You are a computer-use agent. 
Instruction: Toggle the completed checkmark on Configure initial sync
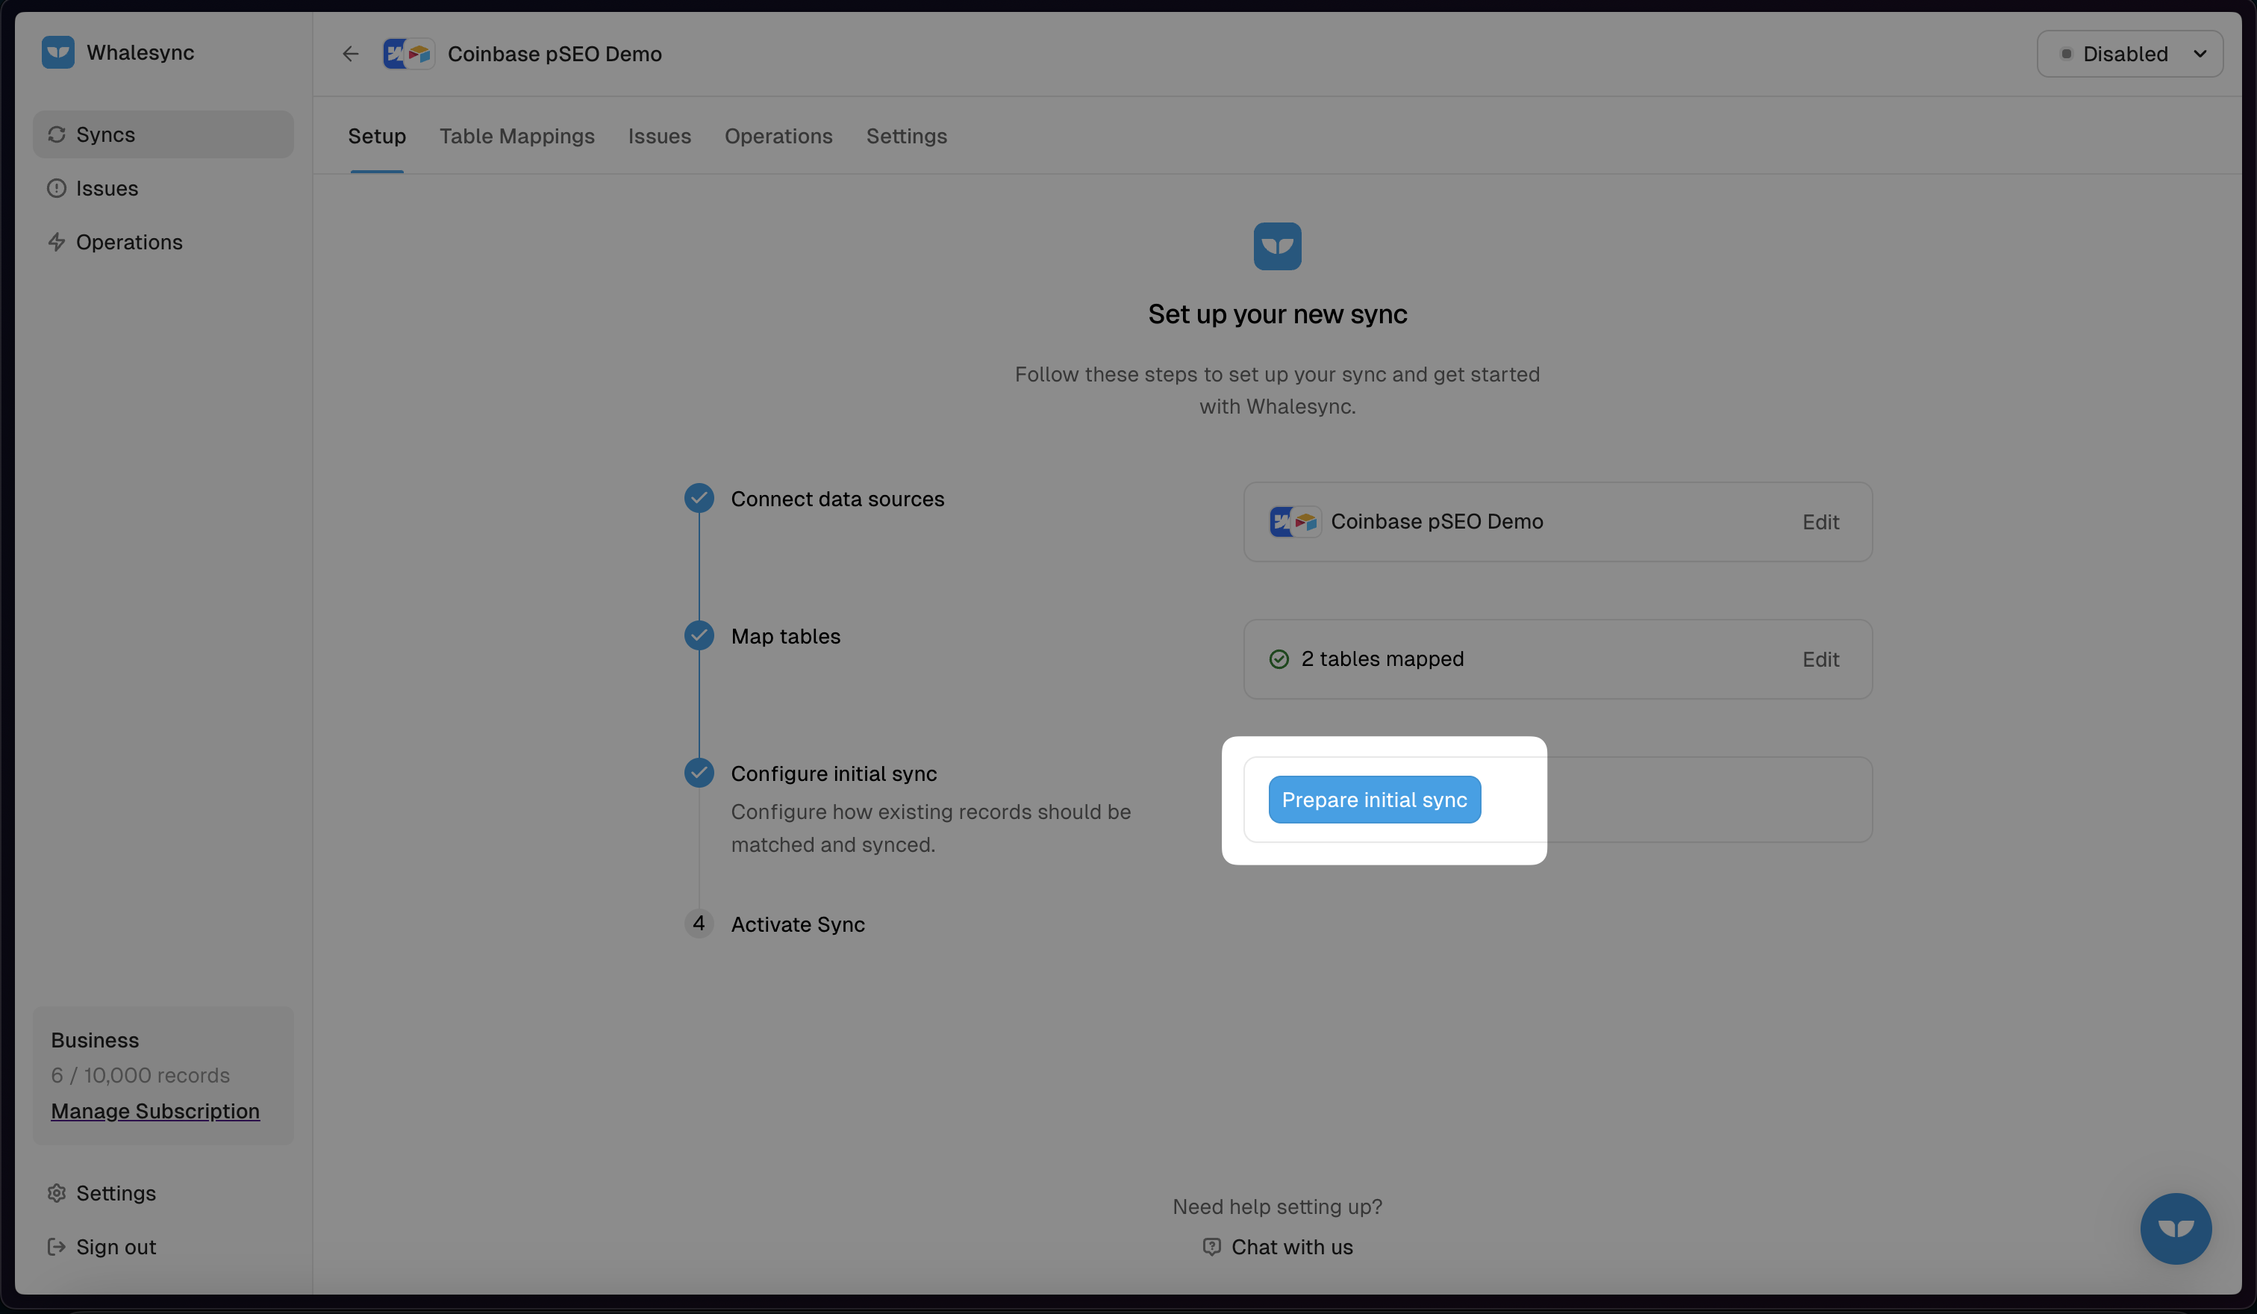[699, 773]
